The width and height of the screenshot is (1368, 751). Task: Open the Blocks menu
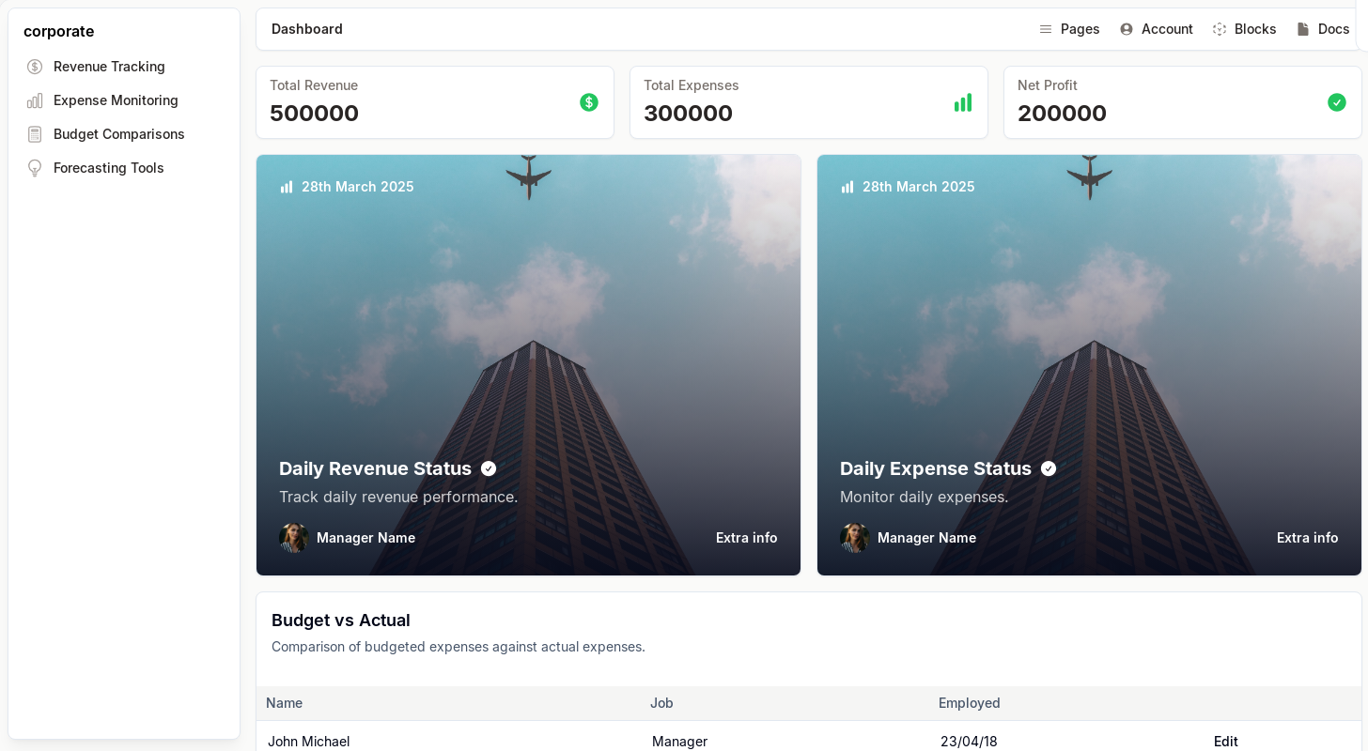(x=1244, y=29)
